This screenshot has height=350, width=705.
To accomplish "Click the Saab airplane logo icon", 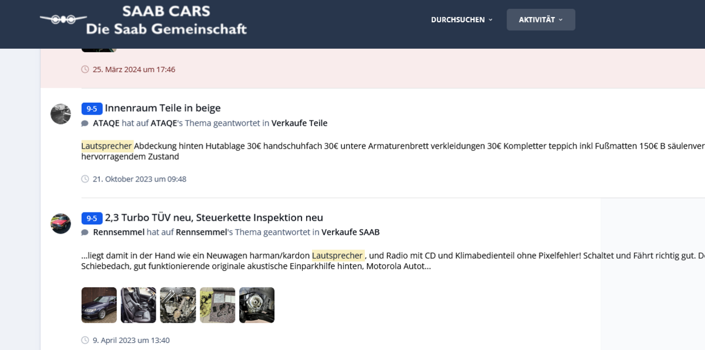I will tap(63, 19).
